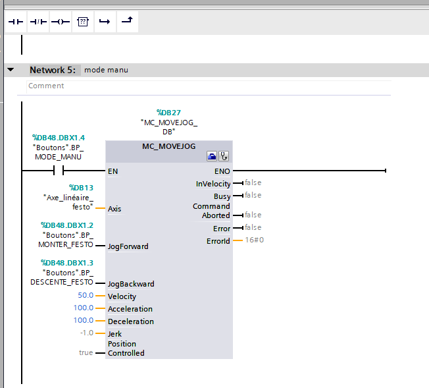Select the Busy false value
The width and height of the screenshot is (429, 388).
[x=253, y=195]
